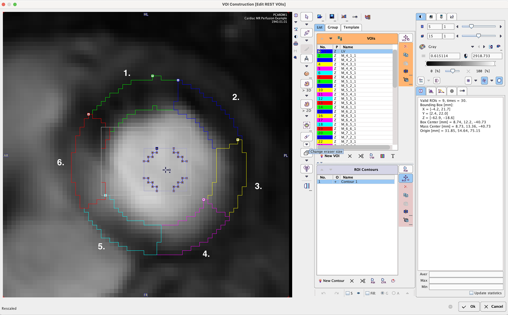
Task: Toggle the crosshair grid overlay button
Action: pyautogui.click(x=468, y=80)
